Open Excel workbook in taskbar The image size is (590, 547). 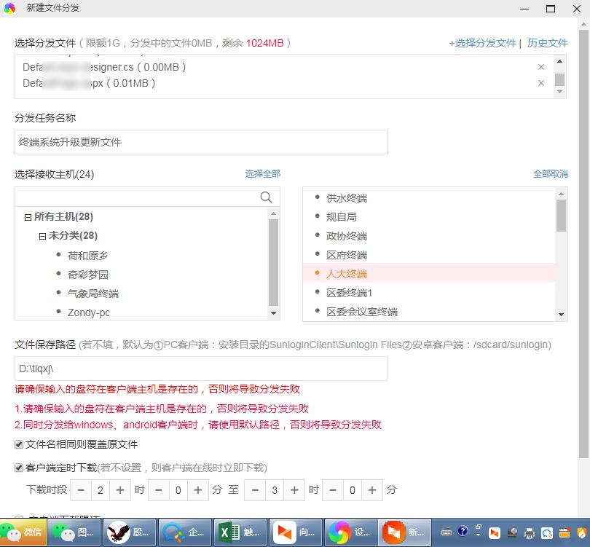coord(240,532)
